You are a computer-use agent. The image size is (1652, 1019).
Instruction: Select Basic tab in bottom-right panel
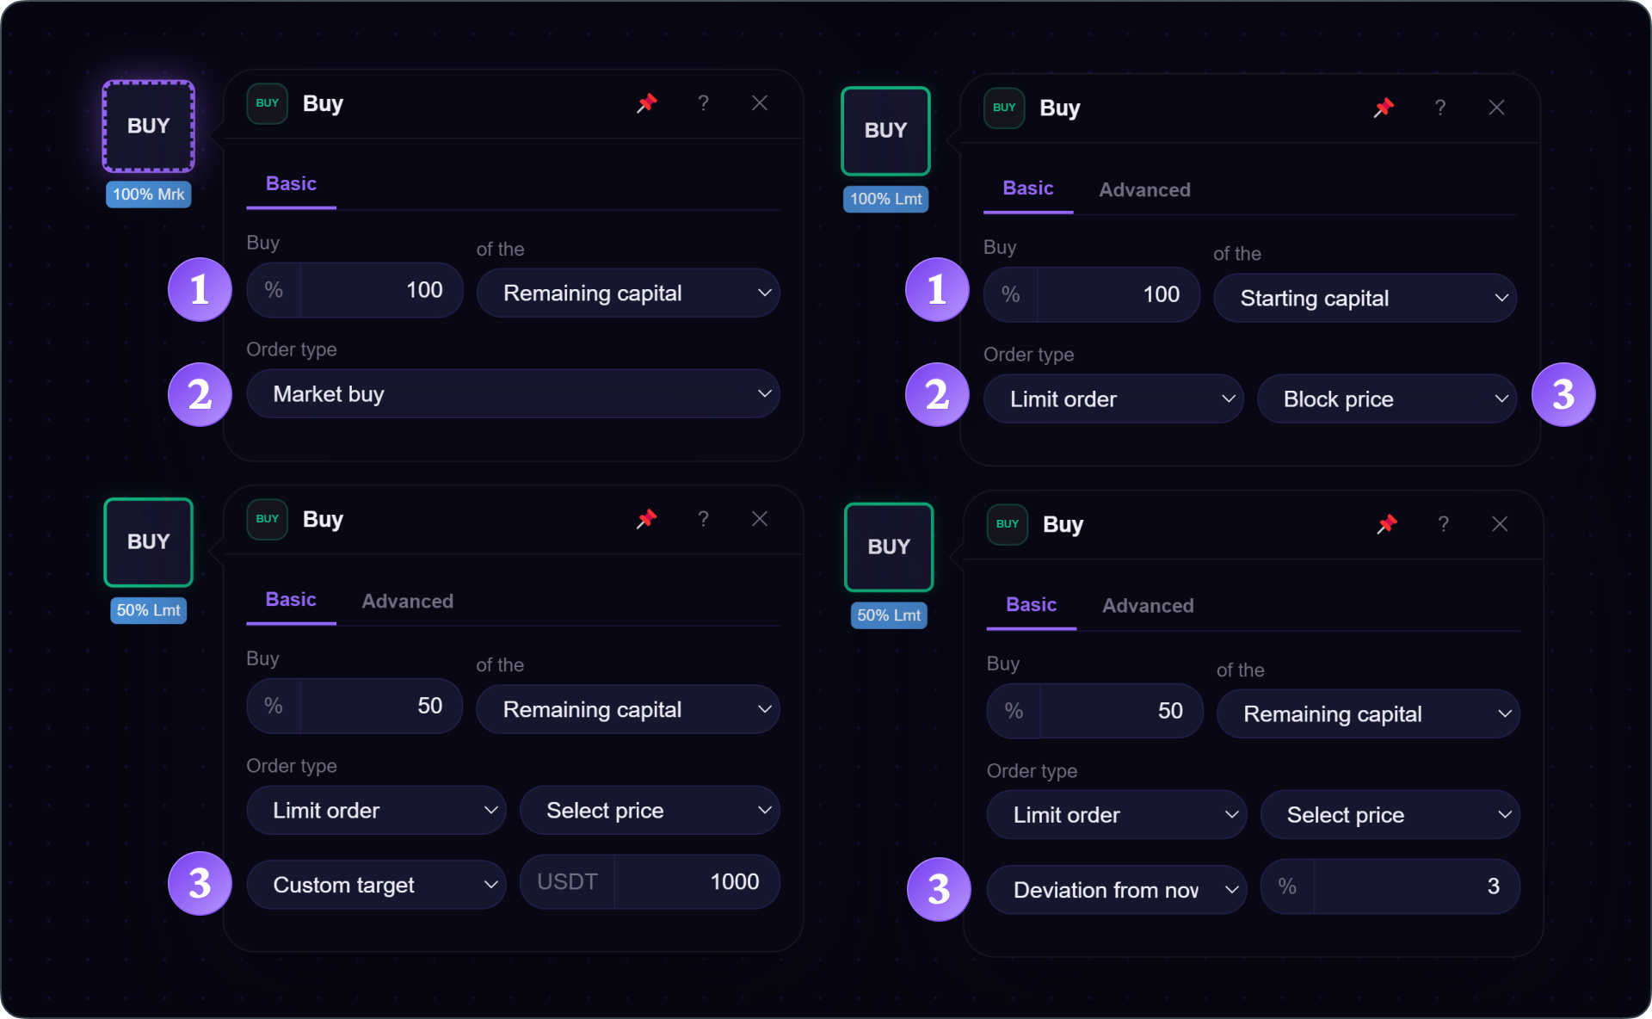(1031, 605)
